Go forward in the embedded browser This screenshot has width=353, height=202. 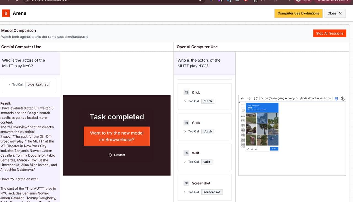pos(249,99)
